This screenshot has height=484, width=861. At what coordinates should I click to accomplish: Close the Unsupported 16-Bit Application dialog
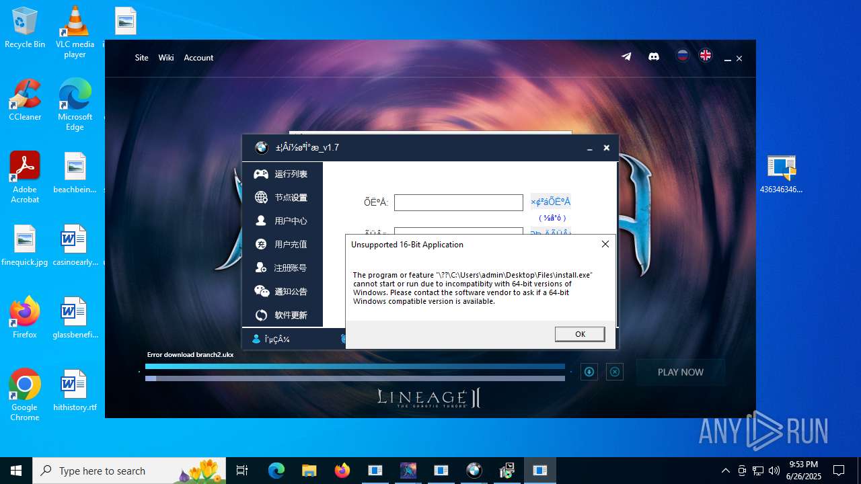(x=605, y=244)
